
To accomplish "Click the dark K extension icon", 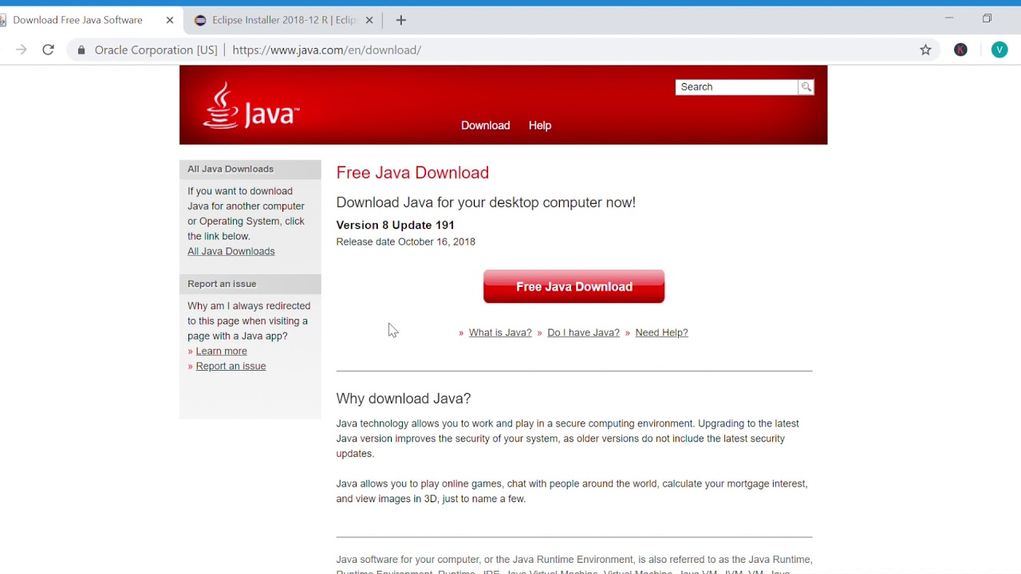I will coord(960,49).
